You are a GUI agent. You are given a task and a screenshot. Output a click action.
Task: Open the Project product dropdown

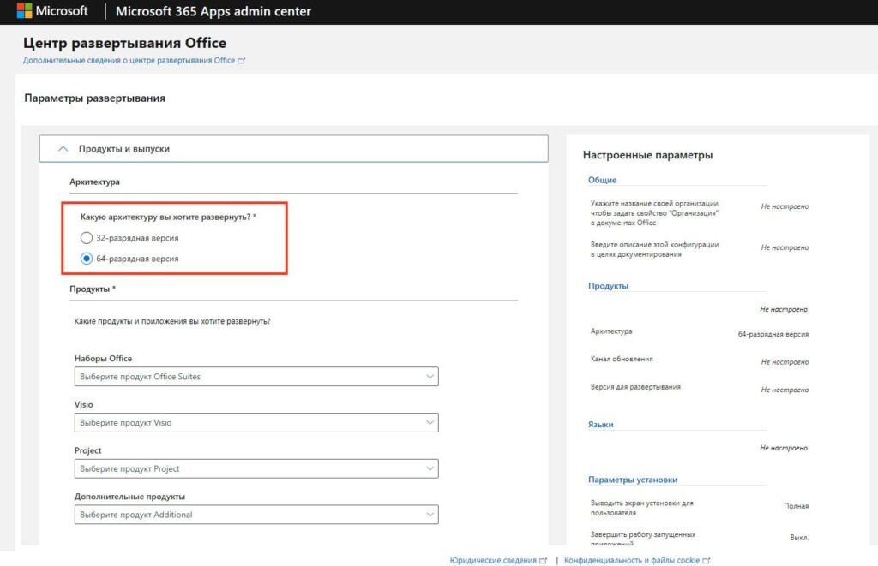coord(256,468)
